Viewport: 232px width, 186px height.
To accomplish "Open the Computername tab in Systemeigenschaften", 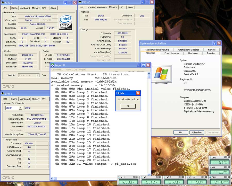I will coord(171,53).
